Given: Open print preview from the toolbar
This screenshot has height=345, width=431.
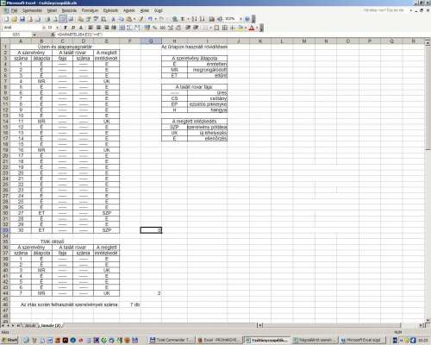Looking at the screenshot, I should coord(55,19).
